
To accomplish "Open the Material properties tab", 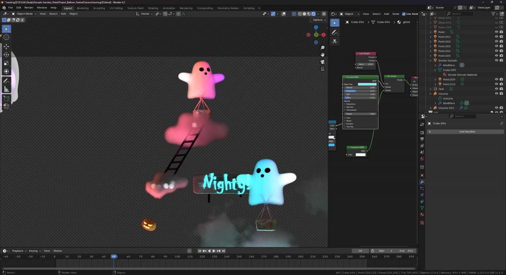I will pos(422,214).
